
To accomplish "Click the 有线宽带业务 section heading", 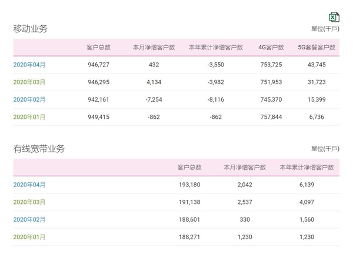I will pos(39,149).
